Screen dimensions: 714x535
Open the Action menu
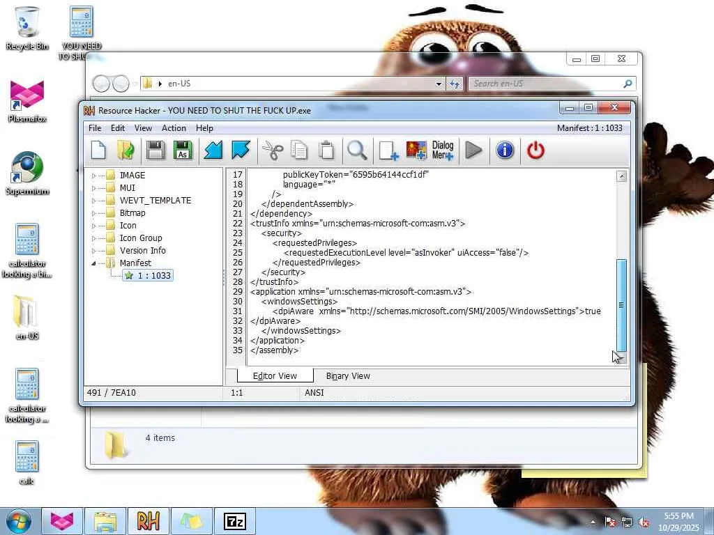click(174, 128)
